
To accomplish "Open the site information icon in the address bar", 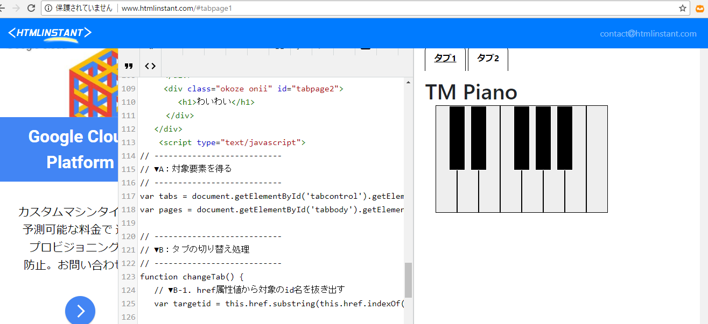I will 48,8.
